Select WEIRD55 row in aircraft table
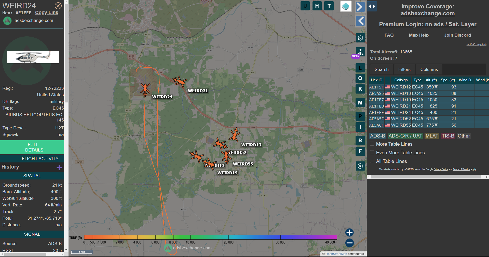 429,125
